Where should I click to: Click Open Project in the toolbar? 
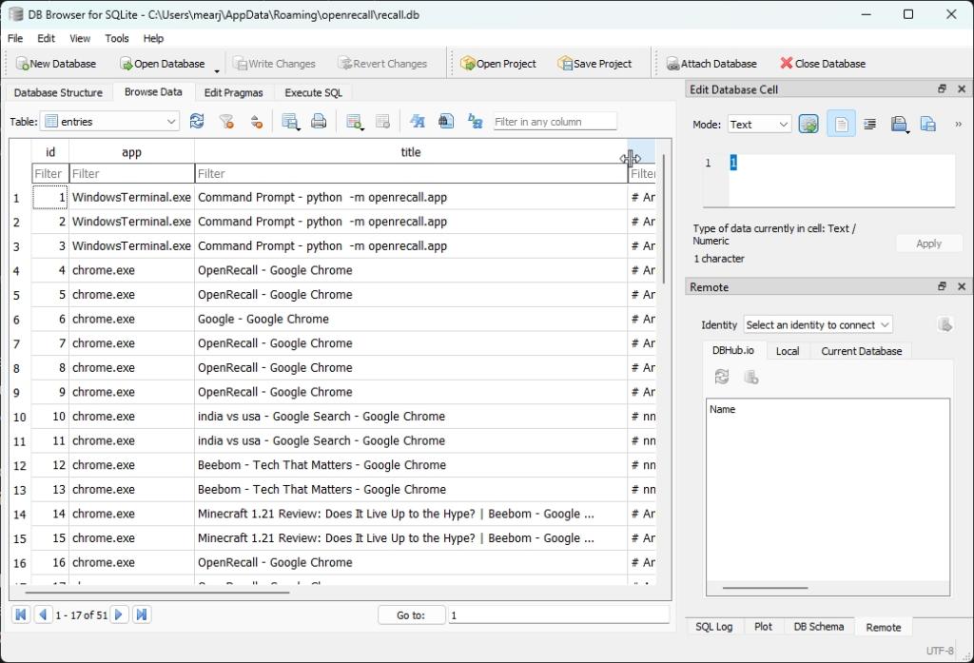[498, 64]
